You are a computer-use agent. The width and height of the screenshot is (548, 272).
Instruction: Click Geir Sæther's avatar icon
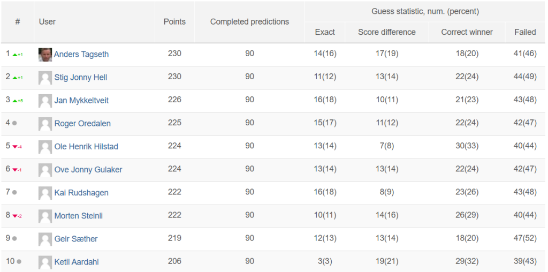[45, 239]
